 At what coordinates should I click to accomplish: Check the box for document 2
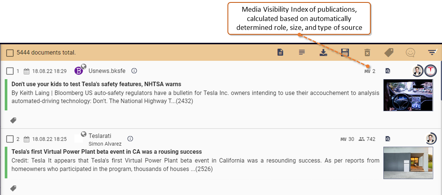(x=10, y=139)
